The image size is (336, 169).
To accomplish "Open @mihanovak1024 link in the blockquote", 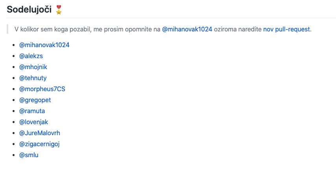I will (x=187, y=29).
